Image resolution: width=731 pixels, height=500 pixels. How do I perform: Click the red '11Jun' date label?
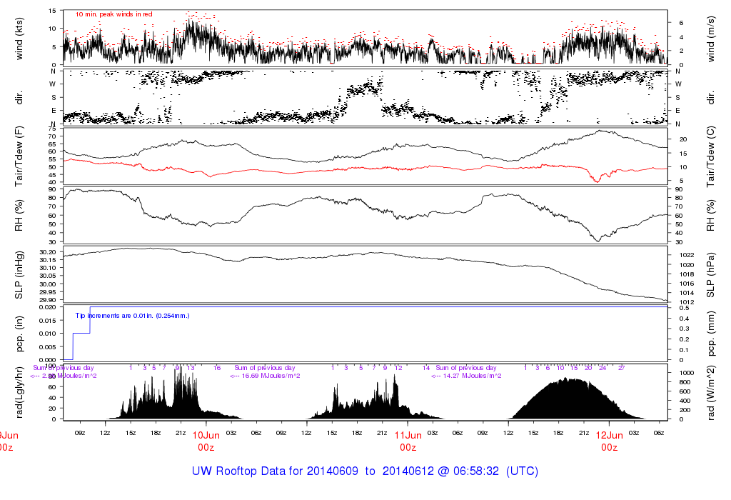pos(408,435)
